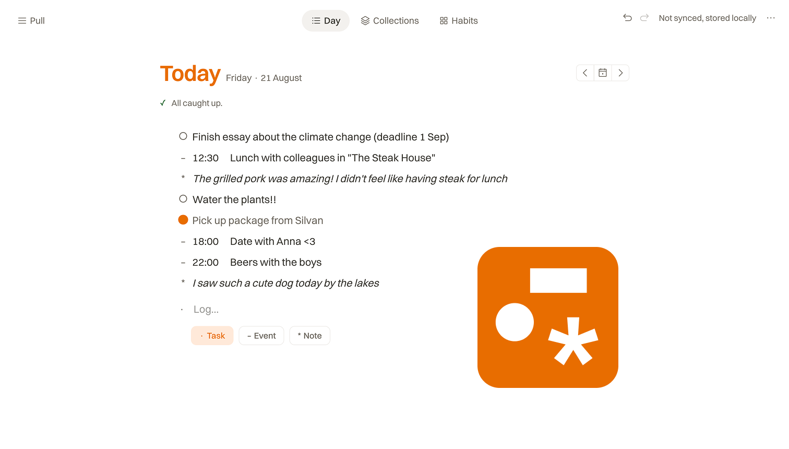Click the orange app logo image
The width and height of the screenshot is (789, 449).
(548, 317)
